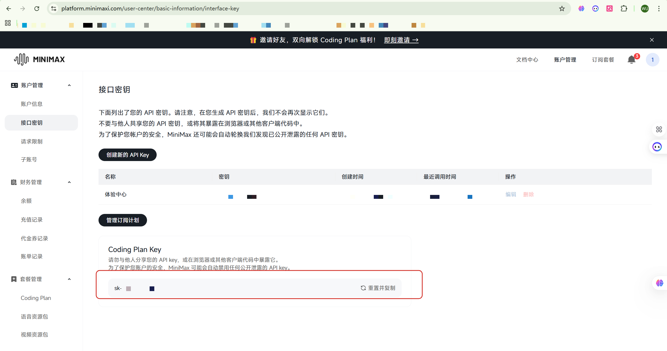Viewport: 667px width, 351px height.
Task: Click the 密钥 column header
Action: (224, 177)
